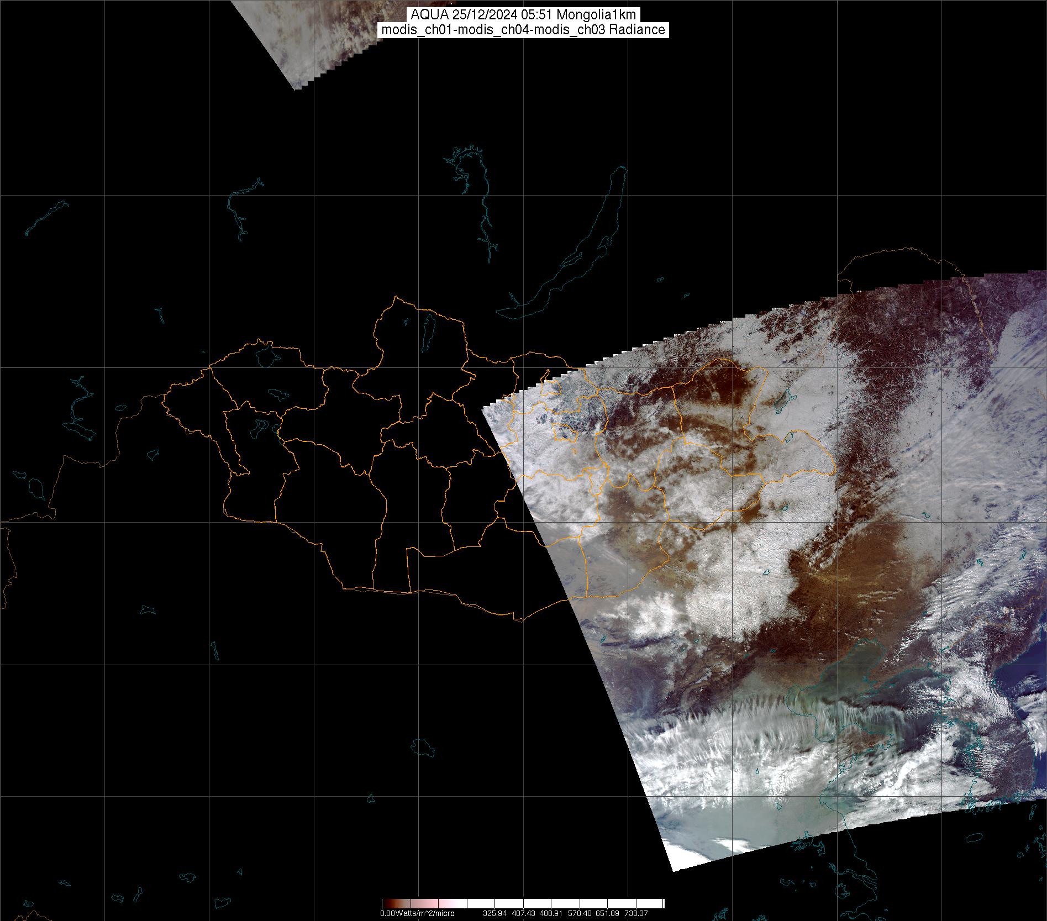Image resolution: width=1047 pixels, height=921 pixels.
Task: Click the 0.00Watts/m^2/micro scale label
Action: coord(417,914)
